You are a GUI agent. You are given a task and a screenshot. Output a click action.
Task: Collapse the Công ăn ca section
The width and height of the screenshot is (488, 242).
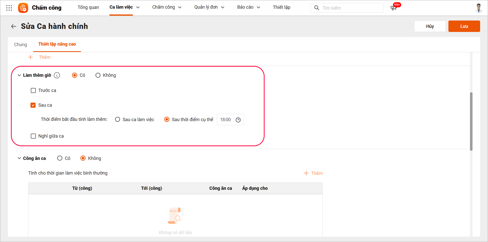coord(19,158)
